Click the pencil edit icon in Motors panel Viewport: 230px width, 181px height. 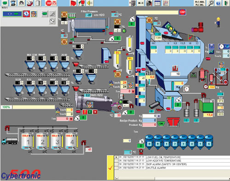pos(52,14)
